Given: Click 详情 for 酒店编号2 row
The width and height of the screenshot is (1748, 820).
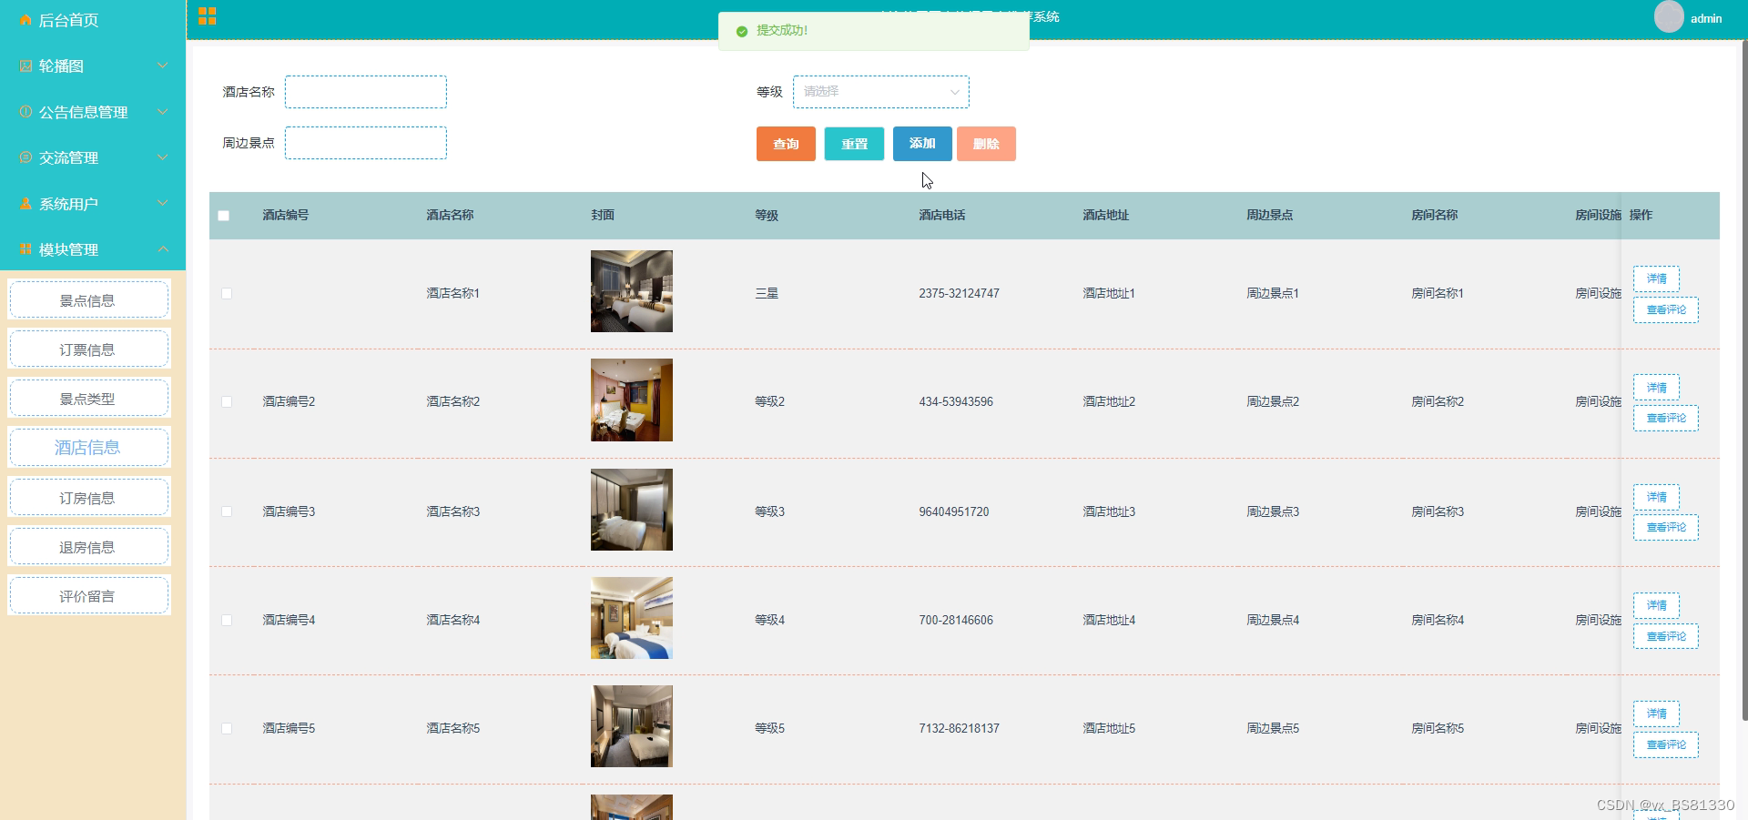Looking at the screenshot, I should [1656, 387].
